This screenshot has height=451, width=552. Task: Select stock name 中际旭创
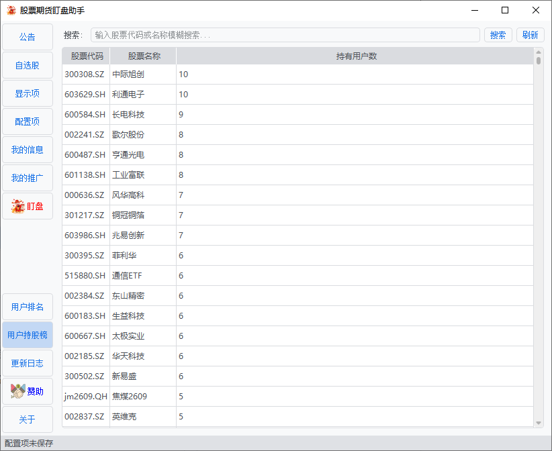[x=128, y=74]
